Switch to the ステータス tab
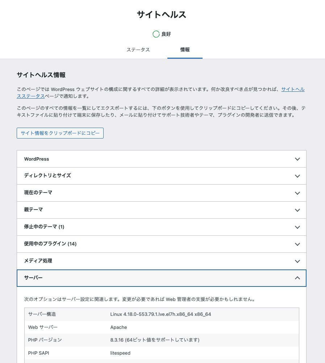The image size is (325, 363). 138,50
